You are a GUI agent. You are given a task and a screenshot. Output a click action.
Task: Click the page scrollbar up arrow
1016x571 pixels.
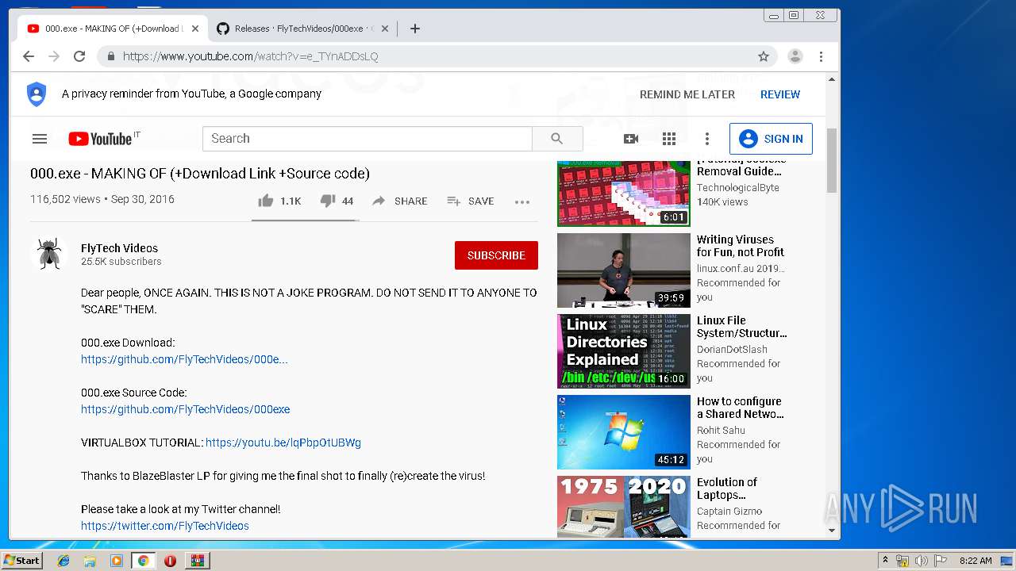click(x=832, y=79)
